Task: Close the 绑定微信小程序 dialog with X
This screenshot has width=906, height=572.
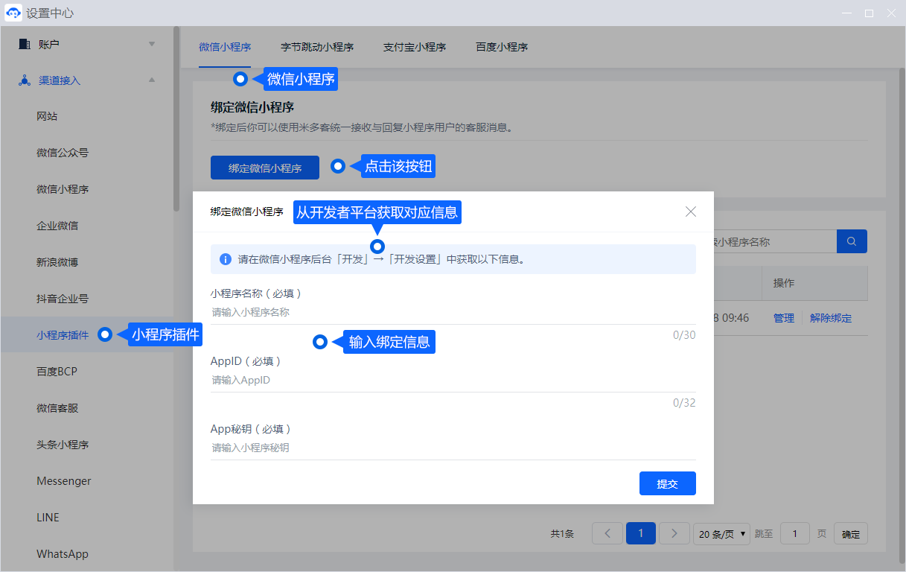Action: click(691, 212)
